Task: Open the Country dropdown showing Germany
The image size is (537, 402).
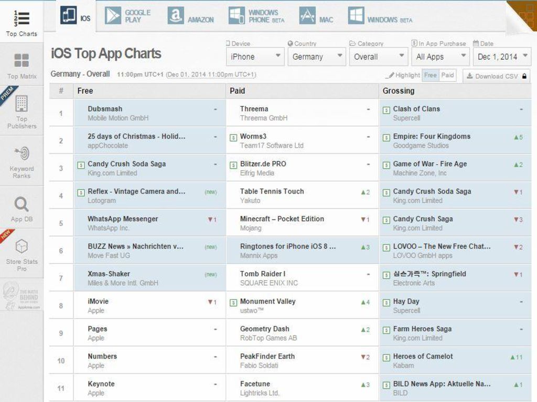Action: (317, 57)
